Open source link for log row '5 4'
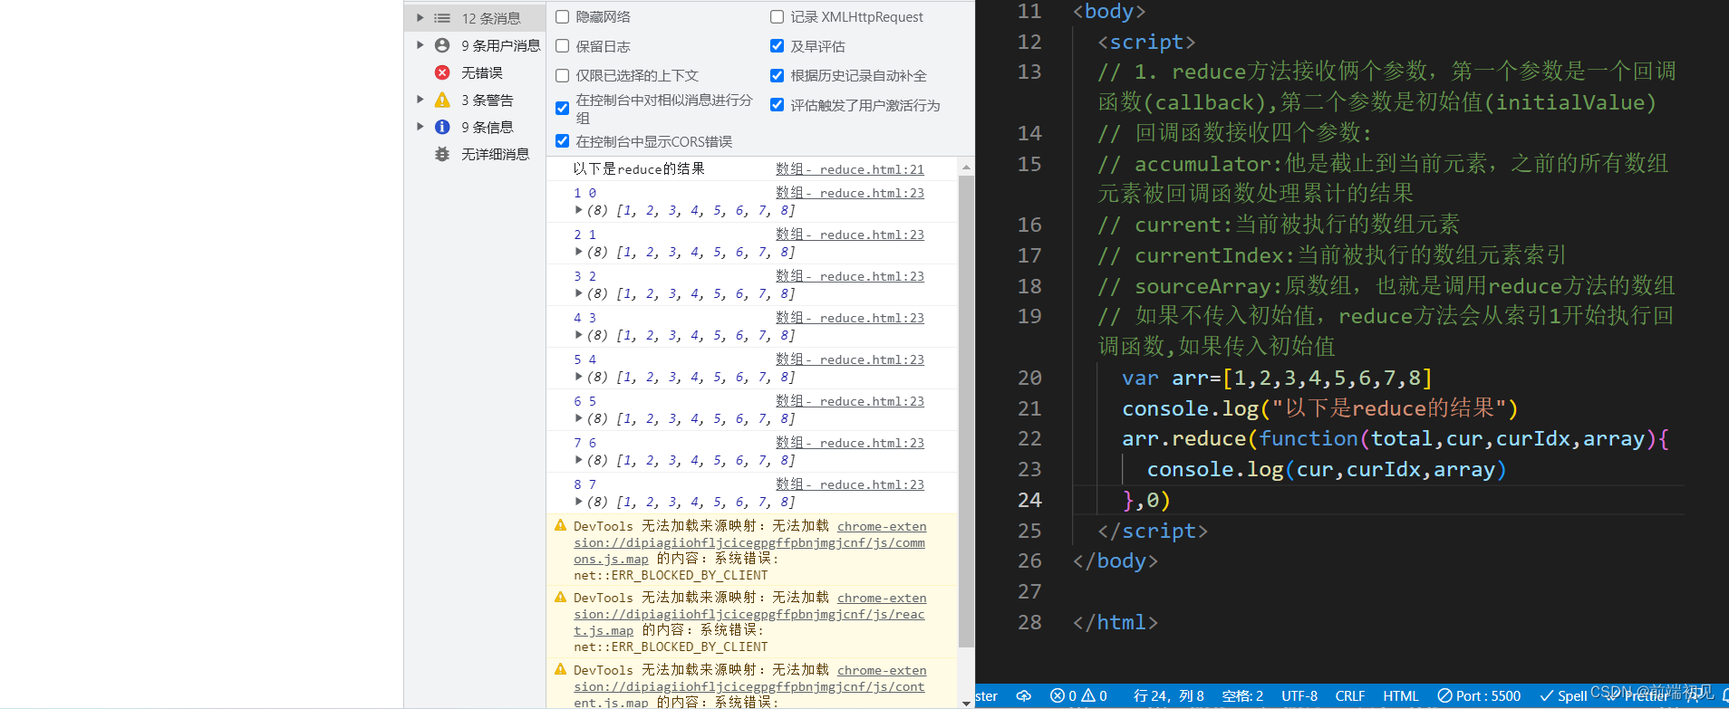 pos(850,359)
